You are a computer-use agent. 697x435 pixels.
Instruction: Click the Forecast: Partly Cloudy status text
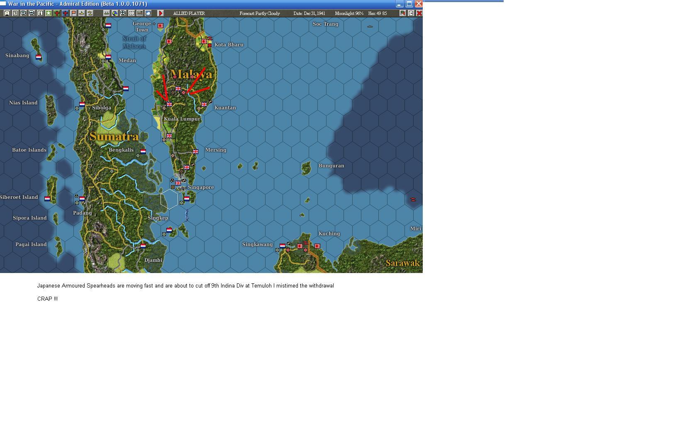coord(260,13)
